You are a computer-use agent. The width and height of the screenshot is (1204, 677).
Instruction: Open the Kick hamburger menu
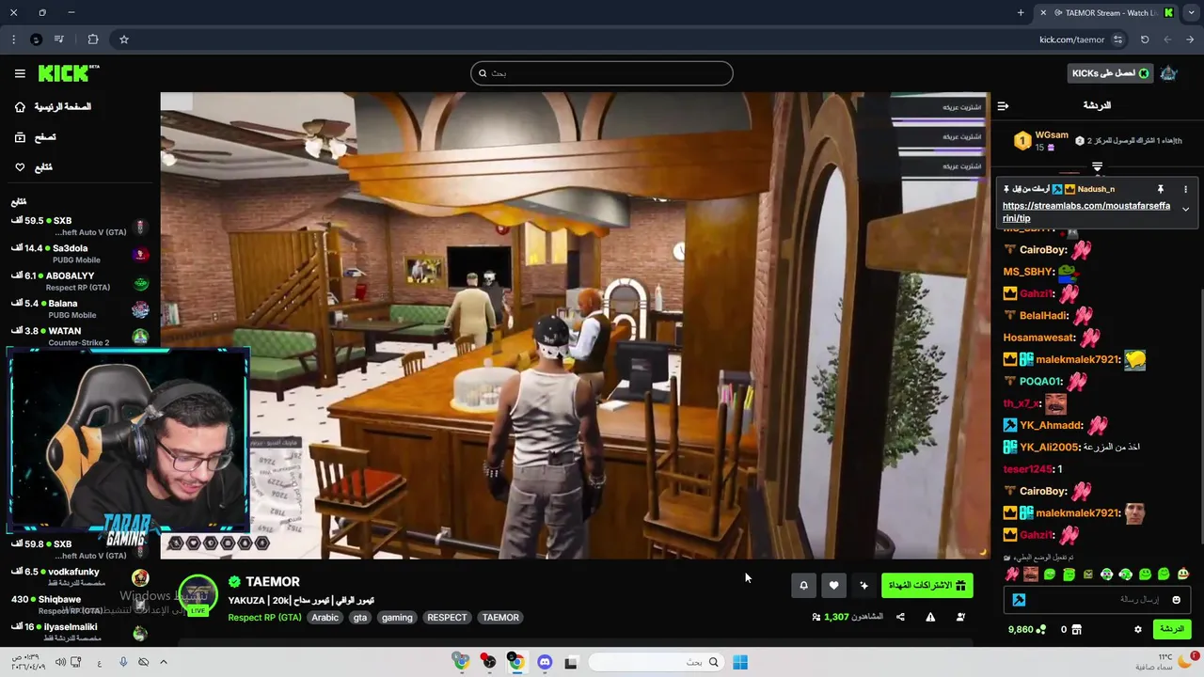20,73
